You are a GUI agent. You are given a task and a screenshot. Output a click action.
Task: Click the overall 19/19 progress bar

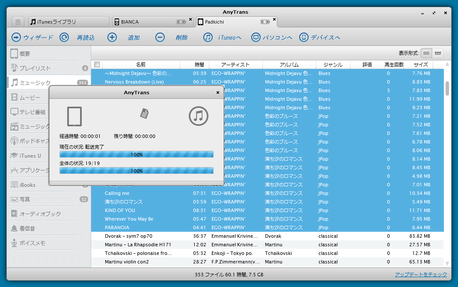(x=137, y=170)
